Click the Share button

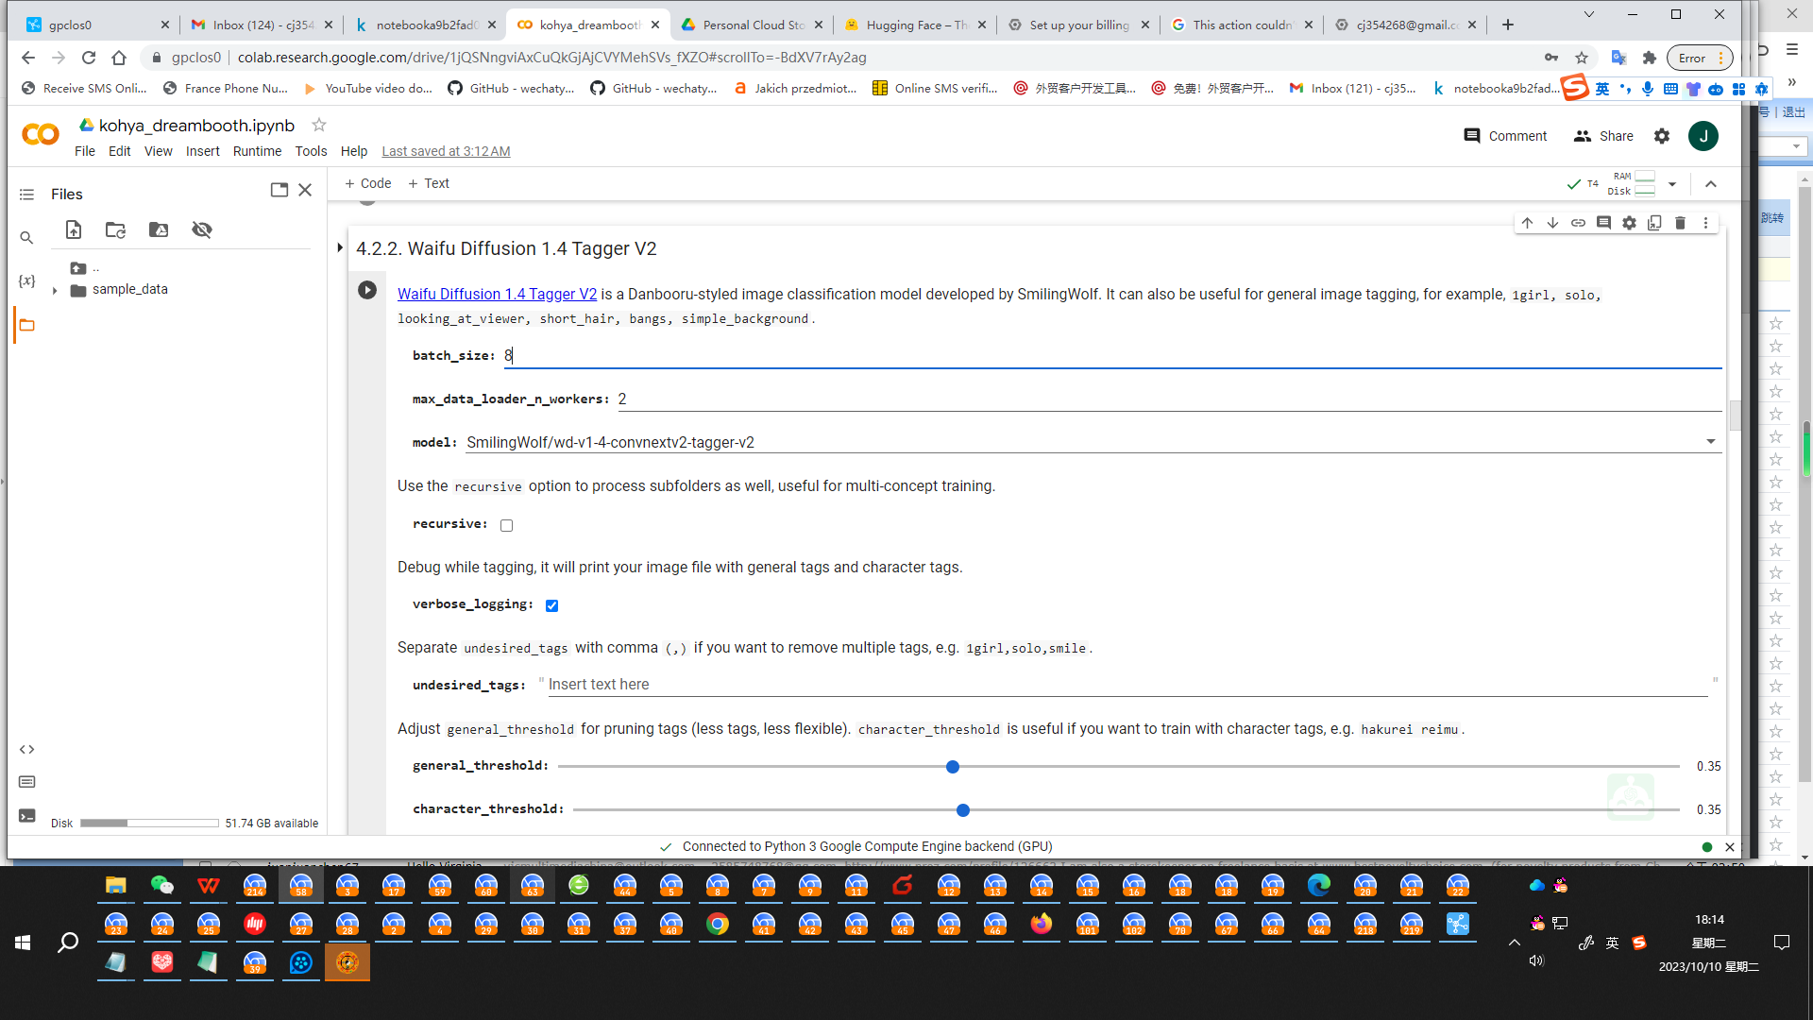click(1603, 136)
